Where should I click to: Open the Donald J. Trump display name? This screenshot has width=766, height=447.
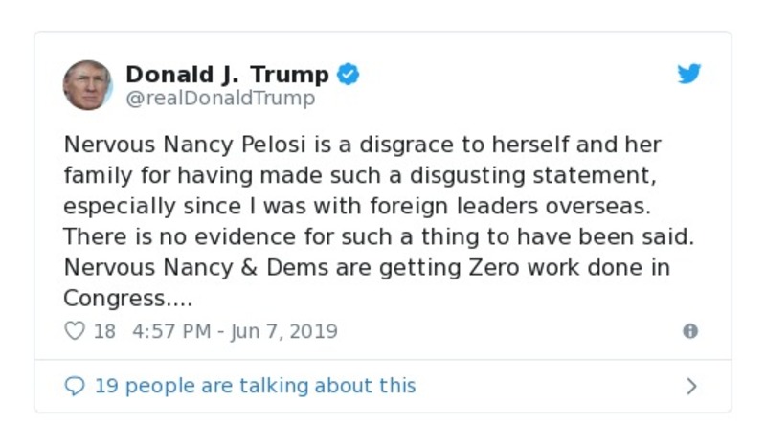[x=227, y=75]
